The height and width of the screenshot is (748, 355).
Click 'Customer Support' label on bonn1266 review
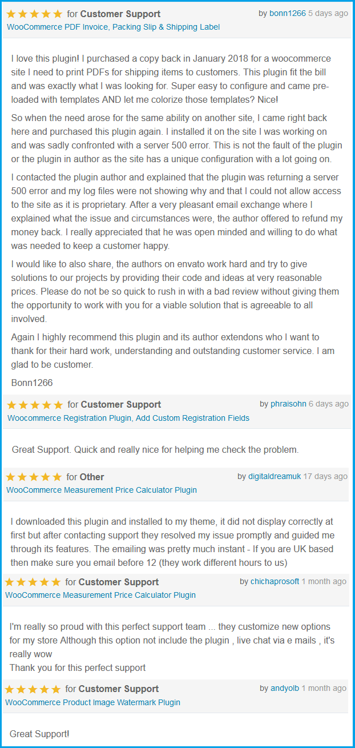coord(120,14)
